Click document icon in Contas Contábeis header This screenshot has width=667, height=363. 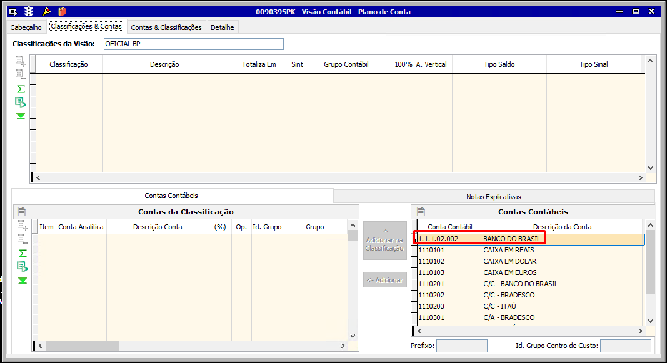[421, 211]
